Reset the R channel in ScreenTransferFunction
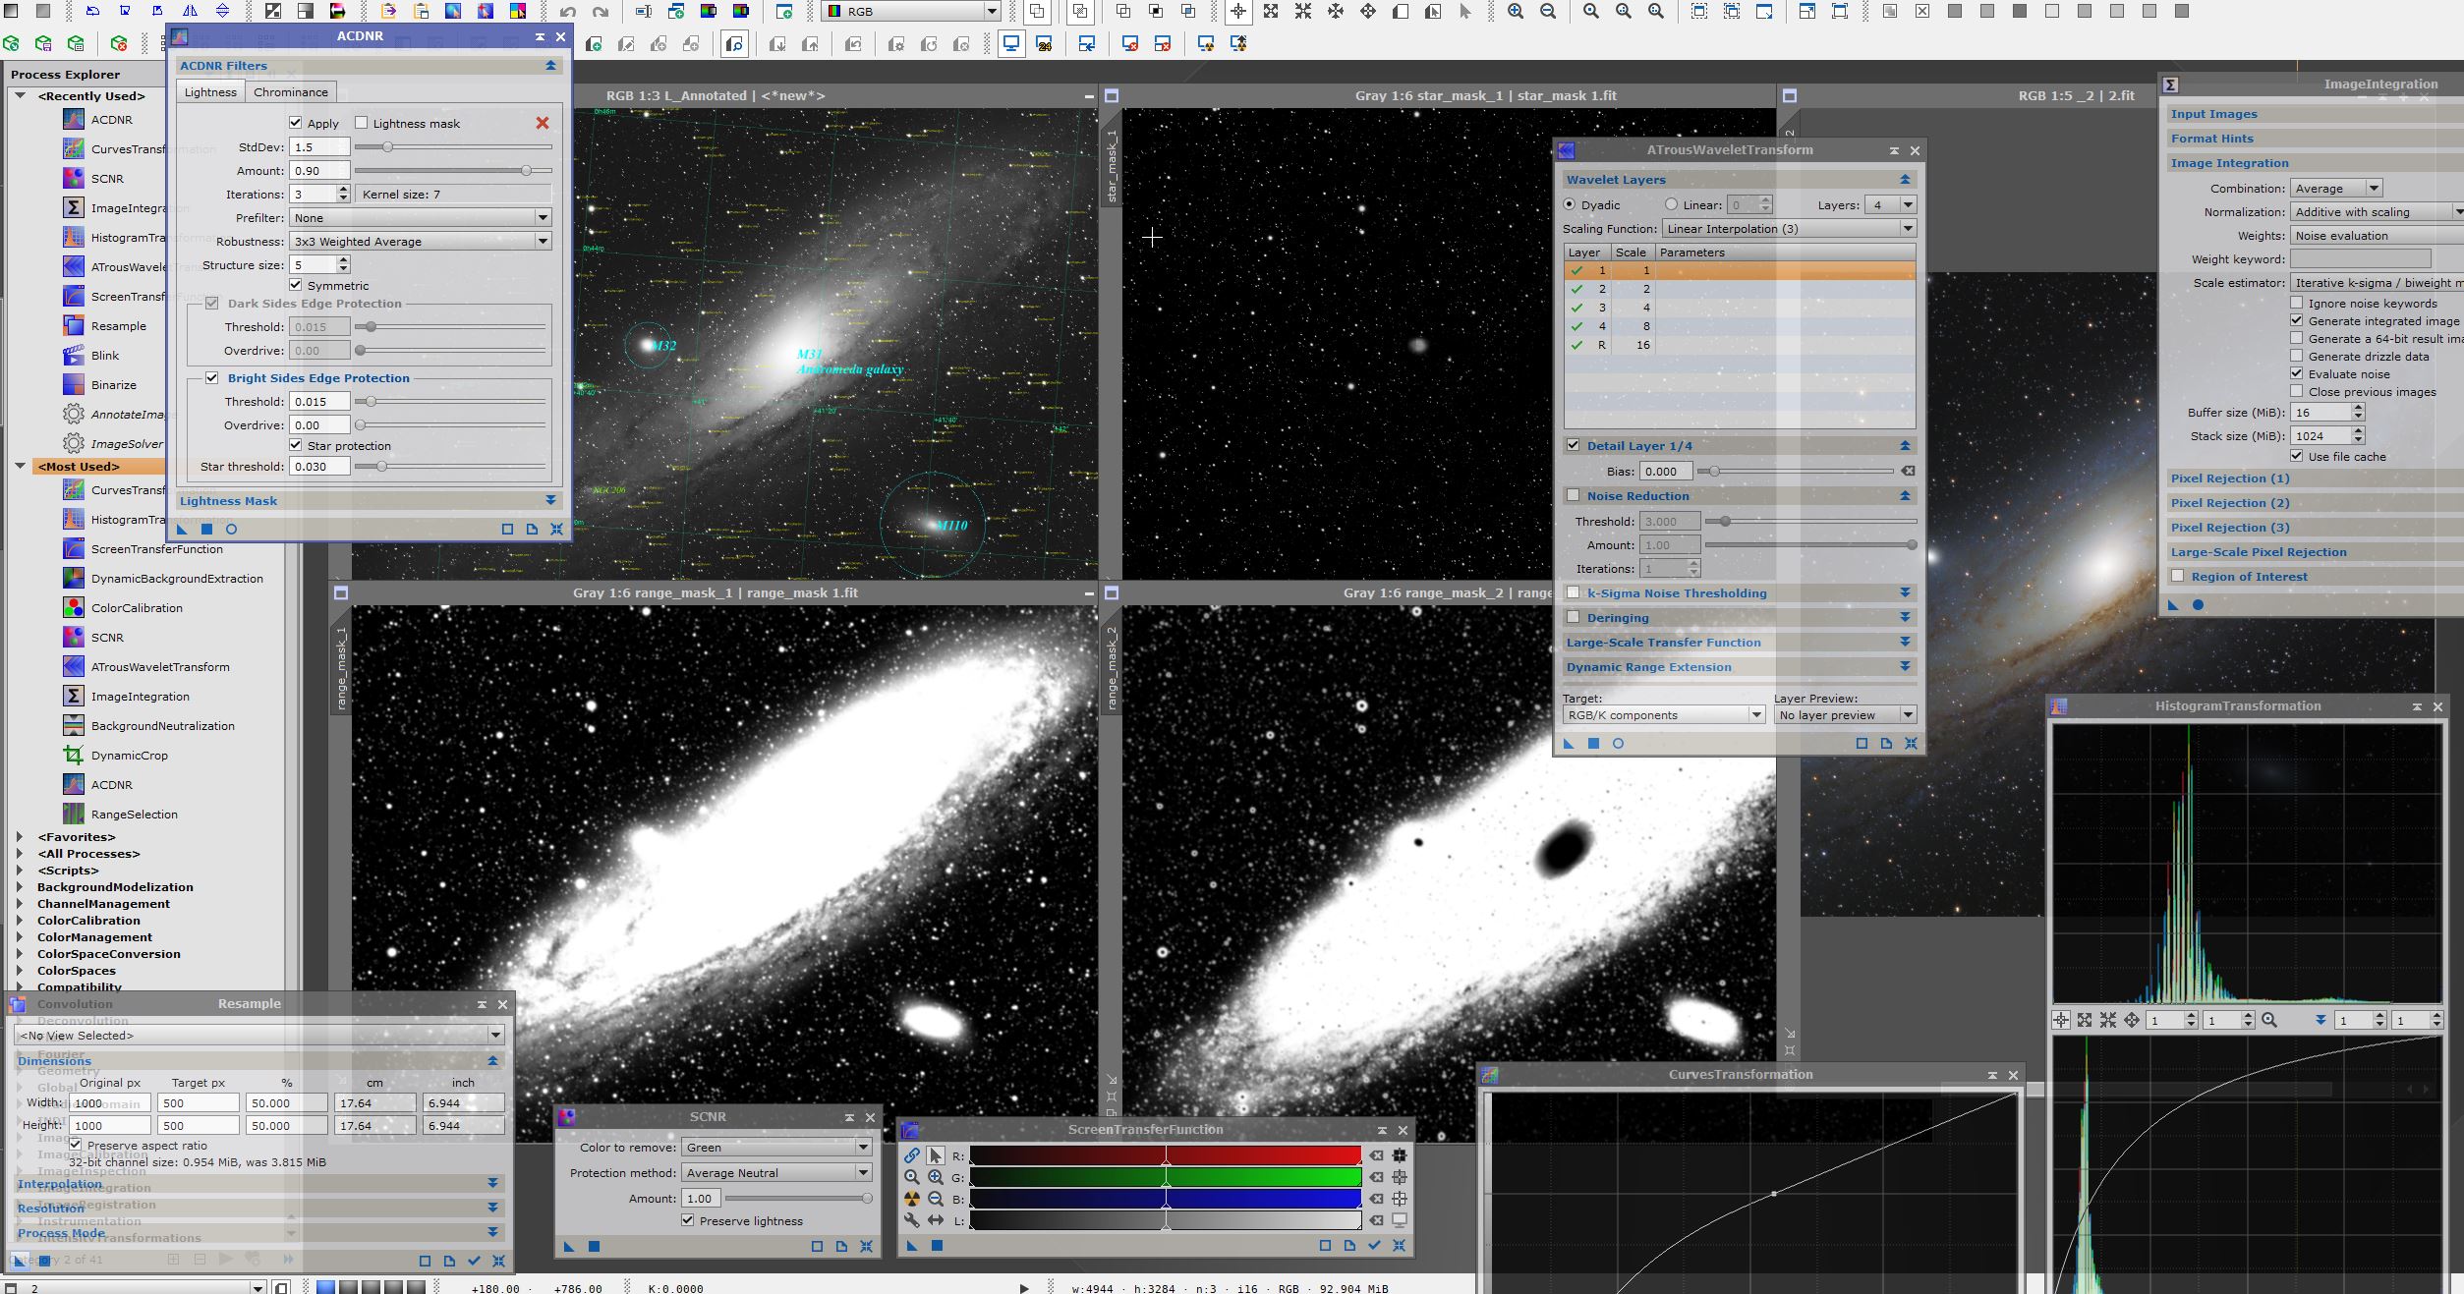The height and width of the screenshot is (1294, 2464). click(x=1377, y=1155)
